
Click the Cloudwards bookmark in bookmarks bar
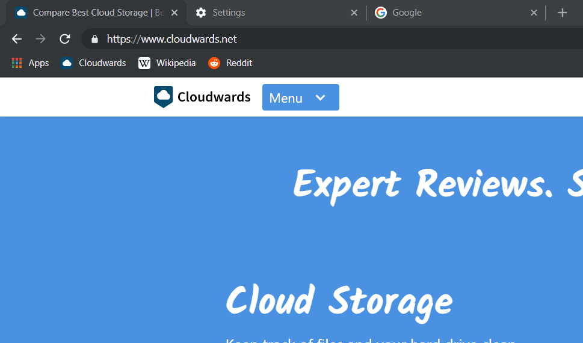[94, 63]
